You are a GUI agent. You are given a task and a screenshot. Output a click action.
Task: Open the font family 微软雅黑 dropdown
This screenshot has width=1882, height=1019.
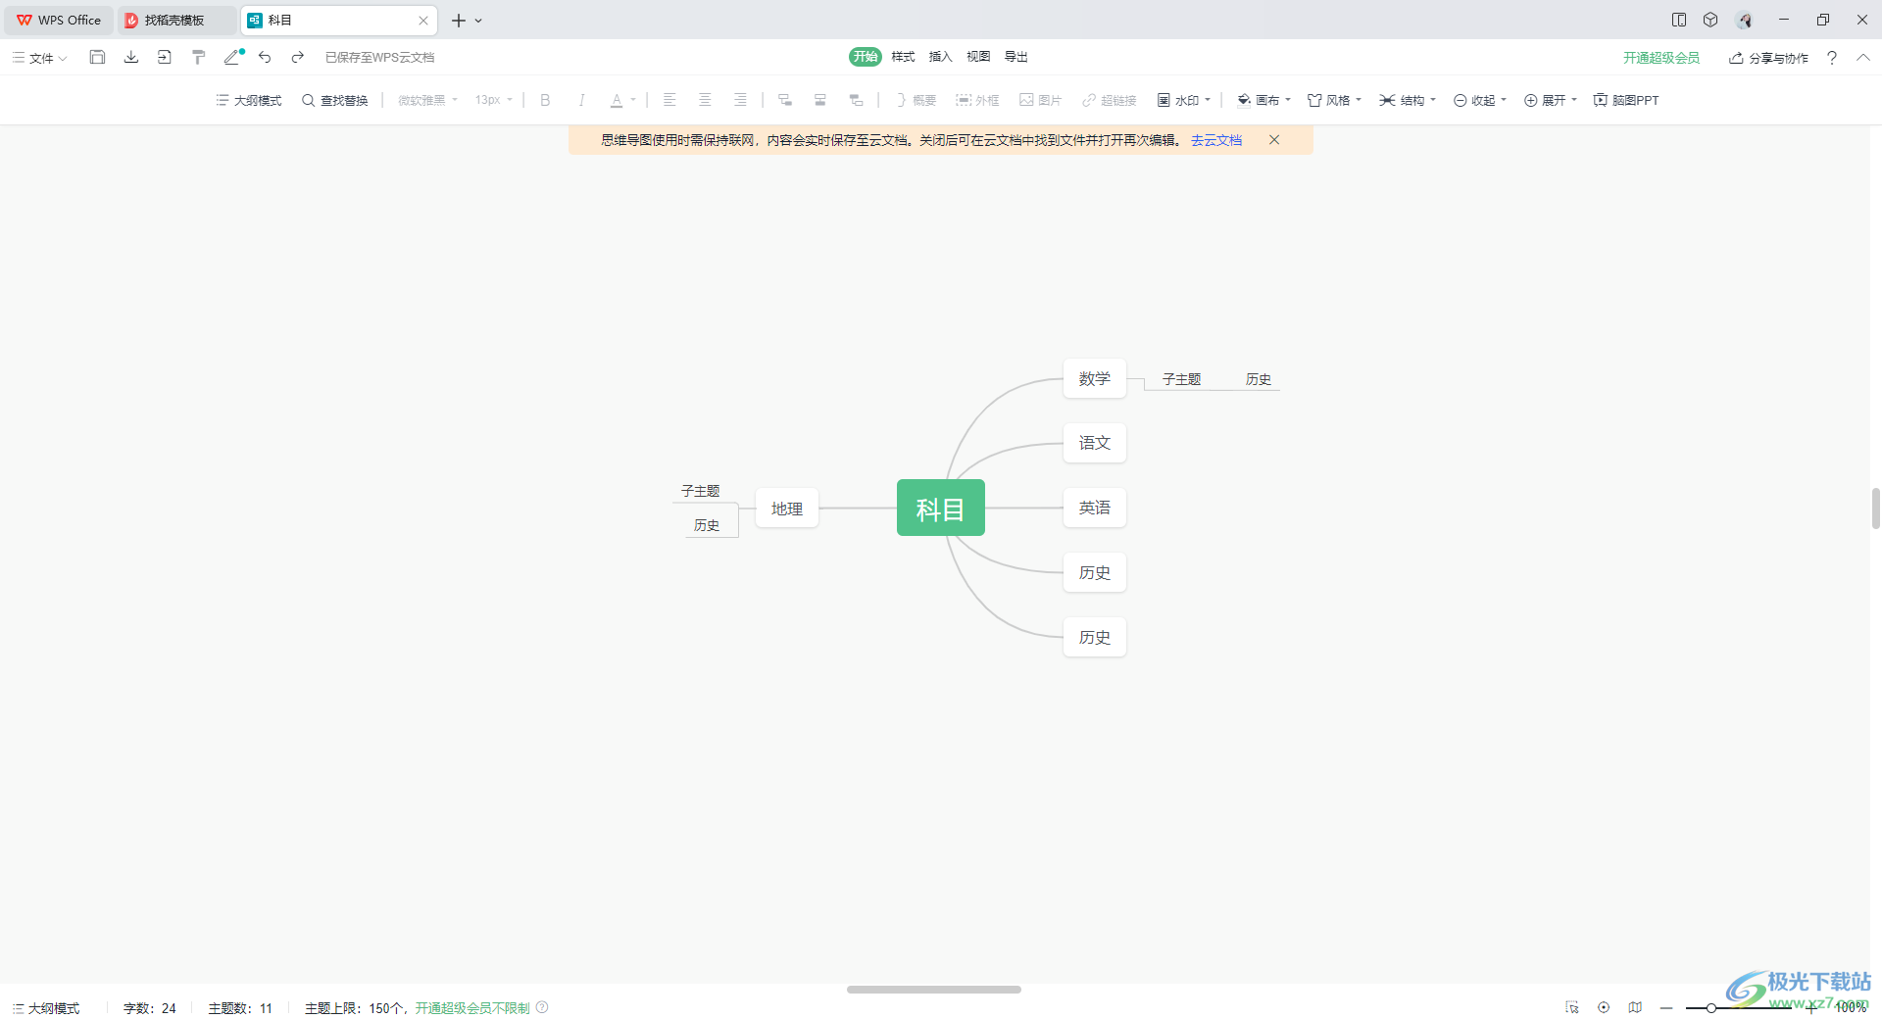(x=428, y=100)
